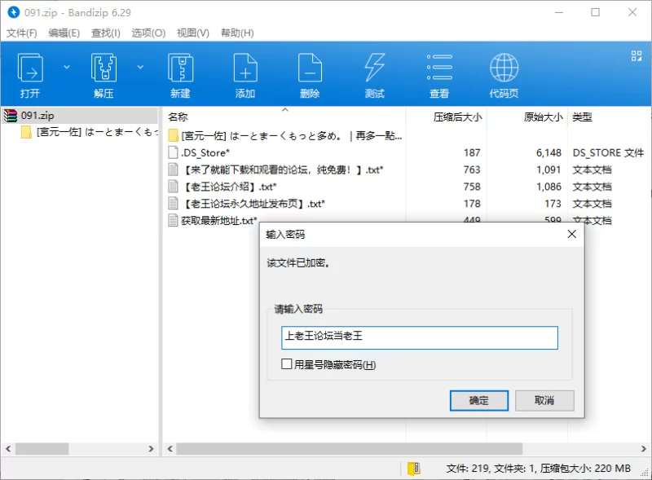Viewport: 652px width, 480px height.
Task: Expand the dropdown arrow next to 打开
Action: coord(67,67)
